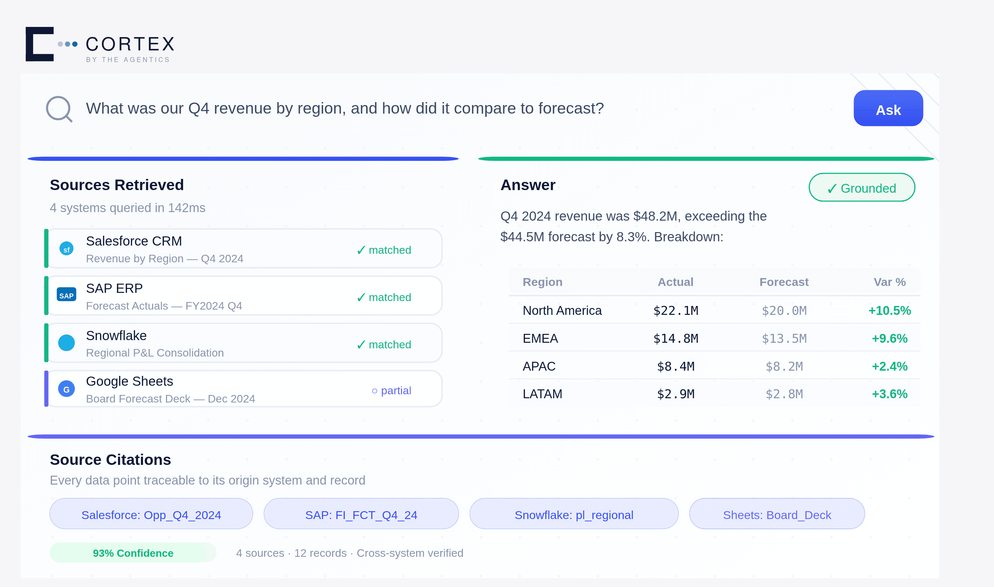Click the Google Sheets partial status
994x587 pixels.
[x=391, y=390]
